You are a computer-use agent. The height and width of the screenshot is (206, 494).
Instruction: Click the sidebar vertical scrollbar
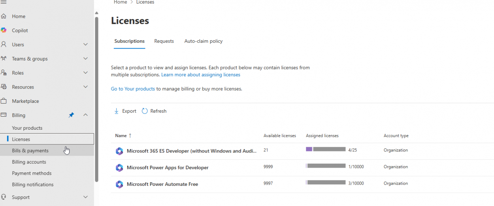(96, 99)
